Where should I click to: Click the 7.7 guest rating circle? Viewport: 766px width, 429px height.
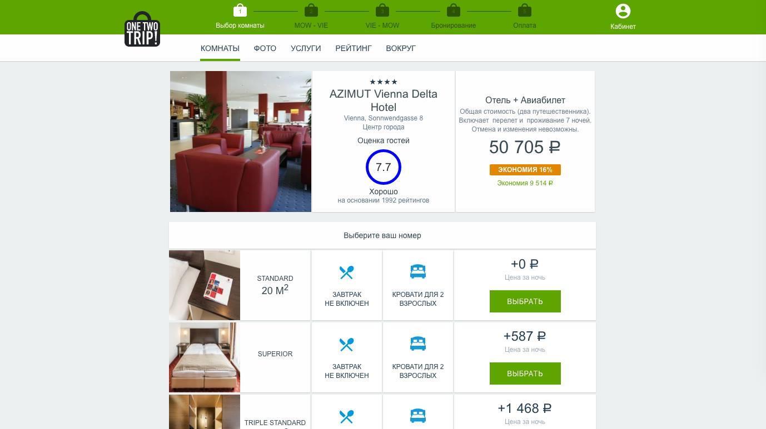384,167
